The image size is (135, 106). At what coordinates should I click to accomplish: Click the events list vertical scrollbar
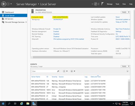pos(129,88)
